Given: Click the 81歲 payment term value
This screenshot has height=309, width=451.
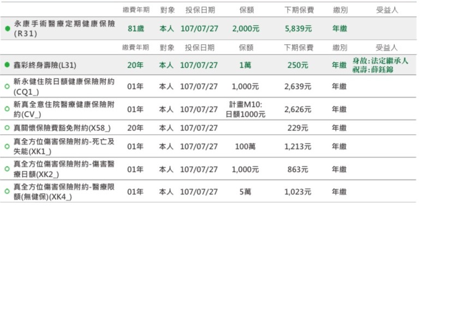Looking at the screenshot, I should [x=135, y=28].
